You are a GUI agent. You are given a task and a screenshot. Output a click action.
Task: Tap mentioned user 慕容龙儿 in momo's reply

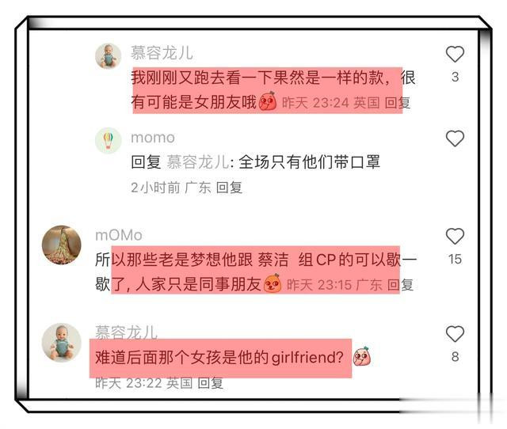(x=198, y=161)
